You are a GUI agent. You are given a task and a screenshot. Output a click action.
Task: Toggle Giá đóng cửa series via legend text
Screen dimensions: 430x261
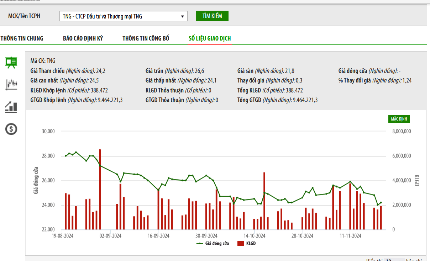pyautogui.click(x=217, y=244)
